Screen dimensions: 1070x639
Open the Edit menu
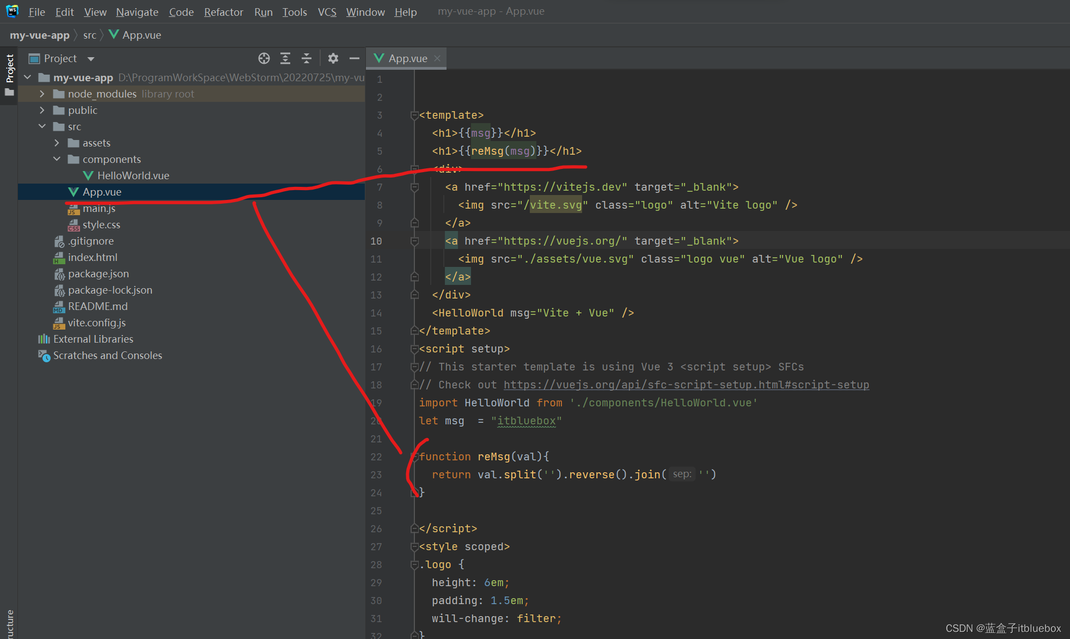coord(64,11)
